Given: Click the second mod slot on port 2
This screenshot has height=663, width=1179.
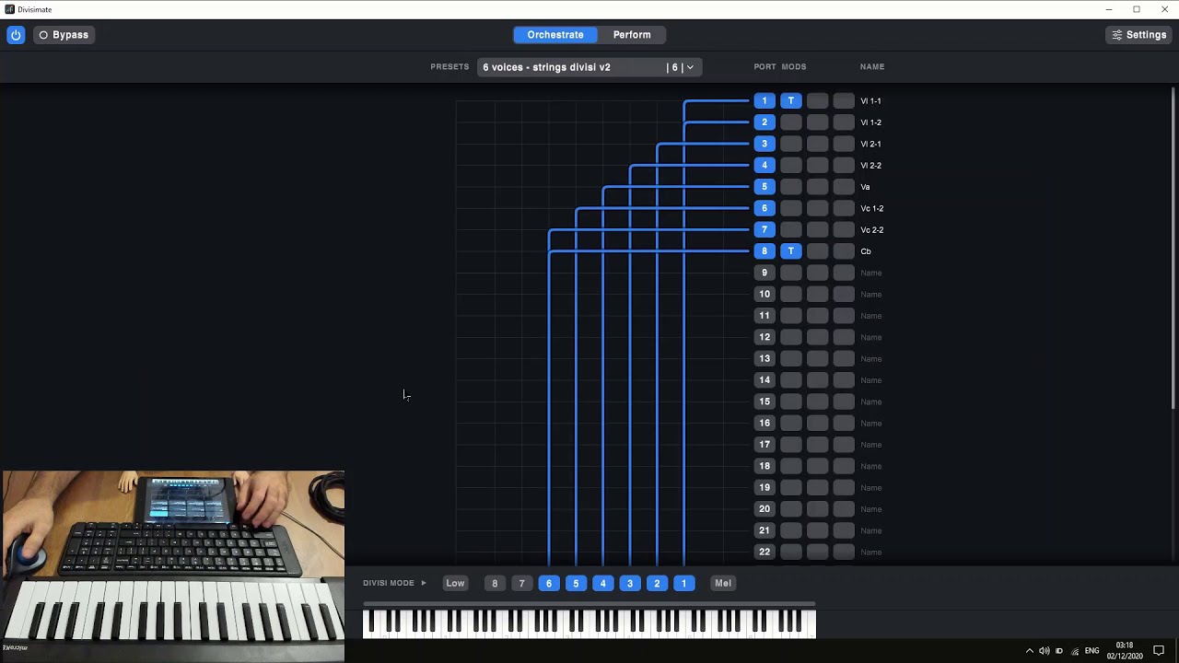Looking at the screenshot, I should click(818, 122).
